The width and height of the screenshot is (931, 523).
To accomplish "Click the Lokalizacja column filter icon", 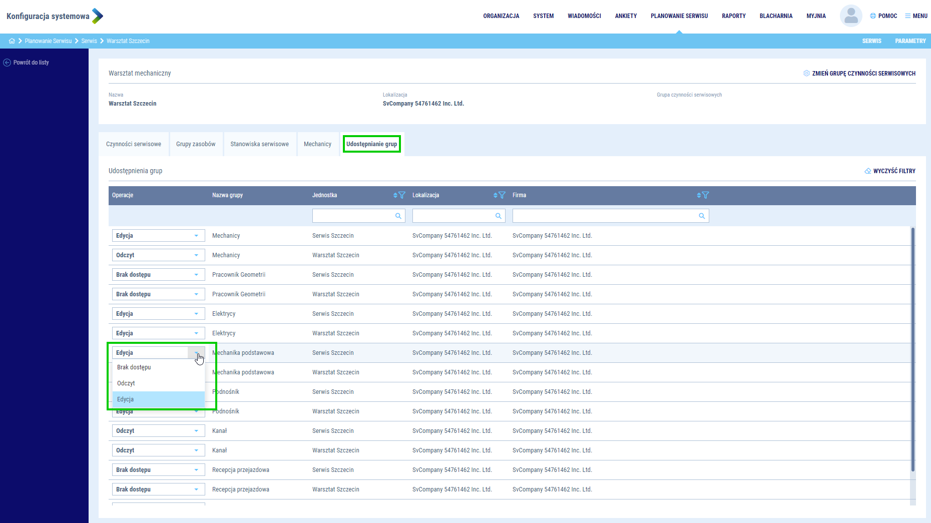I will pos(502,195).
